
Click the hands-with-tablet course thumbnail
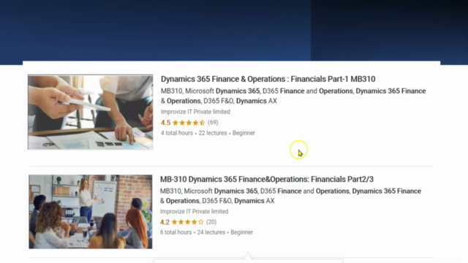pos(91,112)
